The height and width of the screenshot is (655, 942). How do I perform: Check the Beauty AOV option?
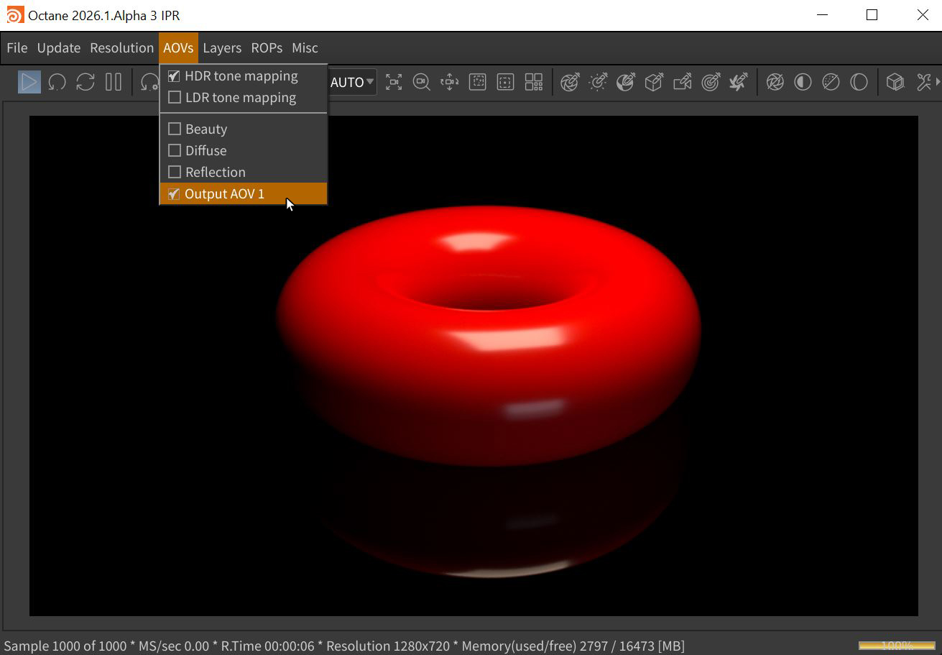pyautogui.click(x=174, y=129)
